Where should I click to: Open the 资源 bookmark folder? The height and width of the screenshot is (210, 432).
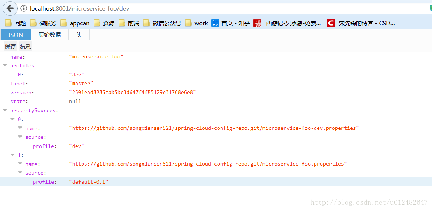pyautogui.click(x=104, y=23)
